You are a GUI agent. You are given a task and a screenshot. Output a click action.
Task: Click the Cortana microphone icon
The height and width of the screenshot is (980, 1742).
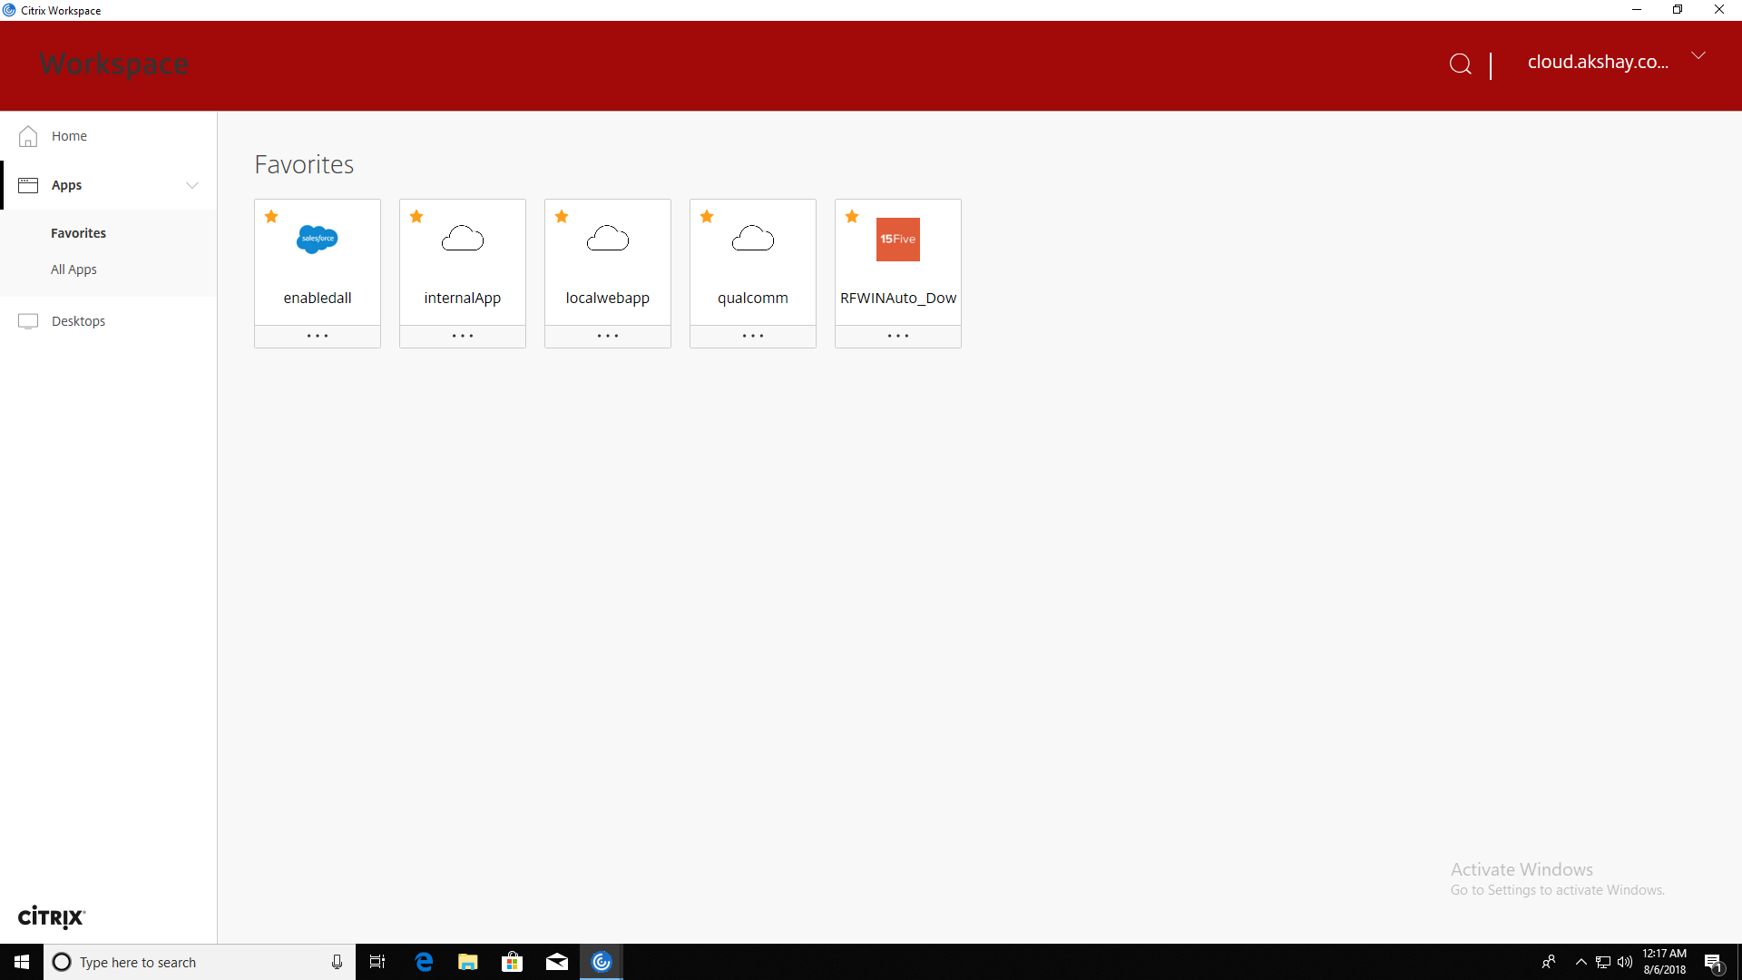[x=337, y=962]
